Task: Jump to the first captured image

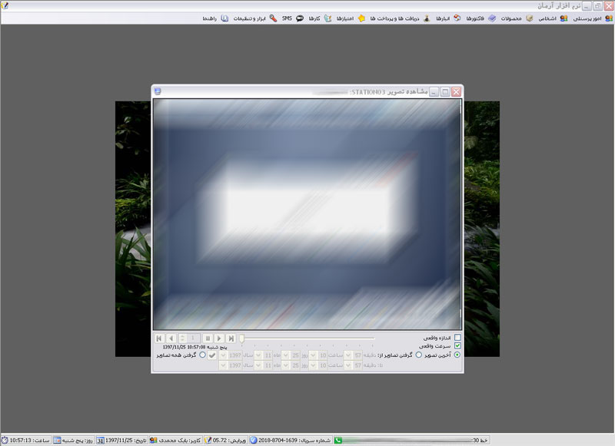Action: [159, 339]
